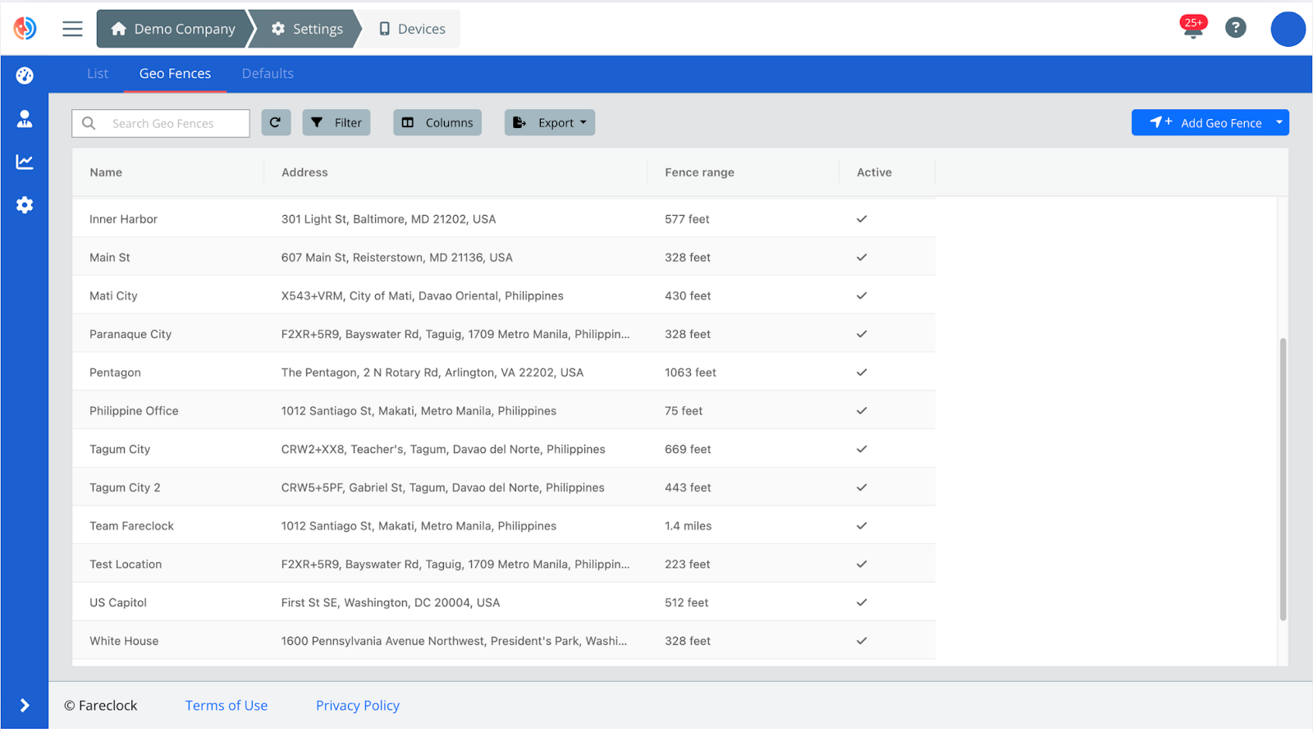Viewport: 1313px width, 732px height.
Task: Open the settings gear sidebar icon
Action: click(25, 204)
